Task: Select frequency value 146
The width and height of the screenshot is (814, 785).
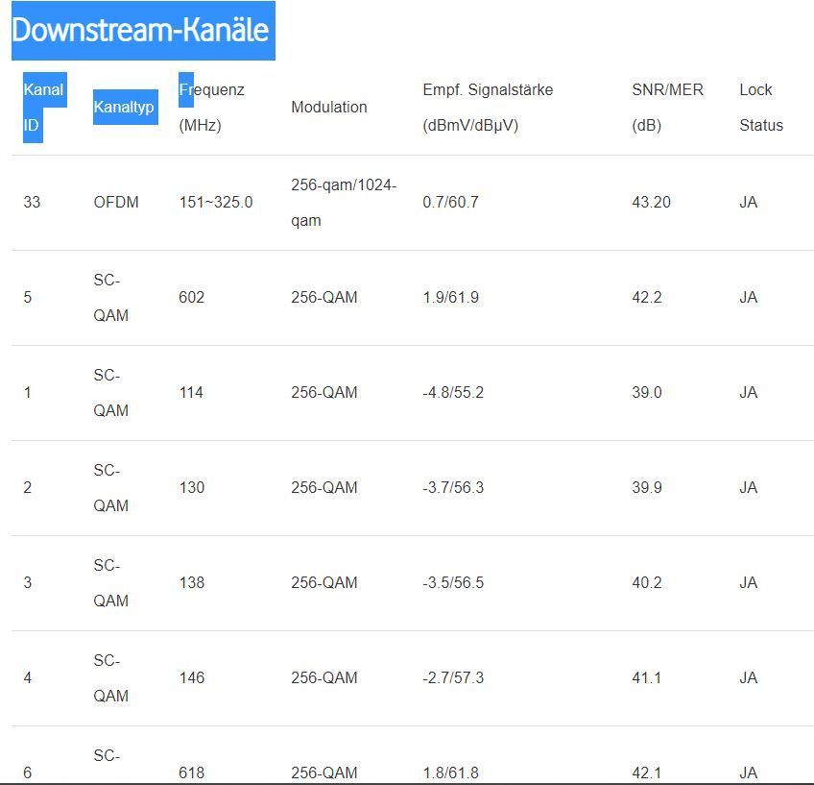Action: pos(192,677)
